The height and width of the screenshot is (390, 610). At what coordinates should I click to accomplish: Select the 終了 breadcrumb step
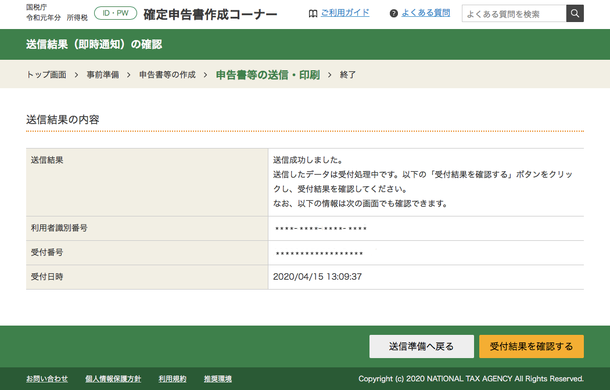(347, 74)
